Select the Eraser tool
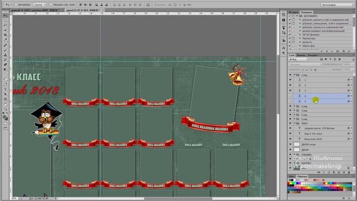 click(x=5, y=65)
